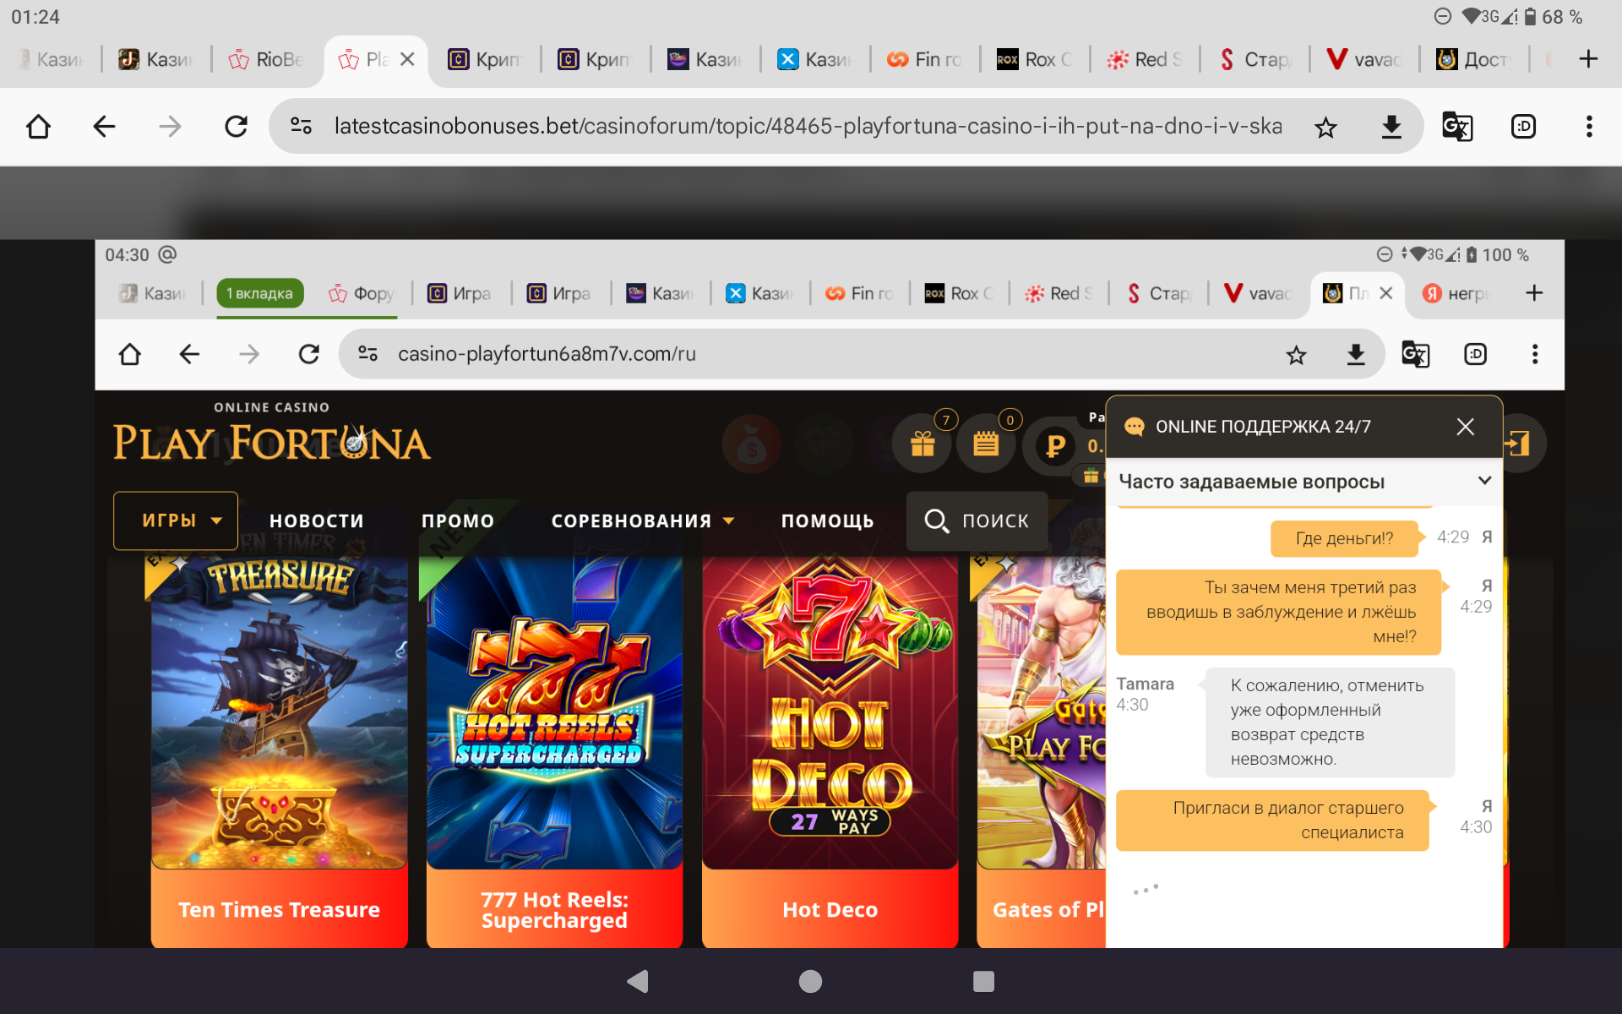Expand the 'Часто задаваемые вопросы' chevron
Image resolution: width=1622 pixels, height=1014 pixels.
coord(1484,481)
